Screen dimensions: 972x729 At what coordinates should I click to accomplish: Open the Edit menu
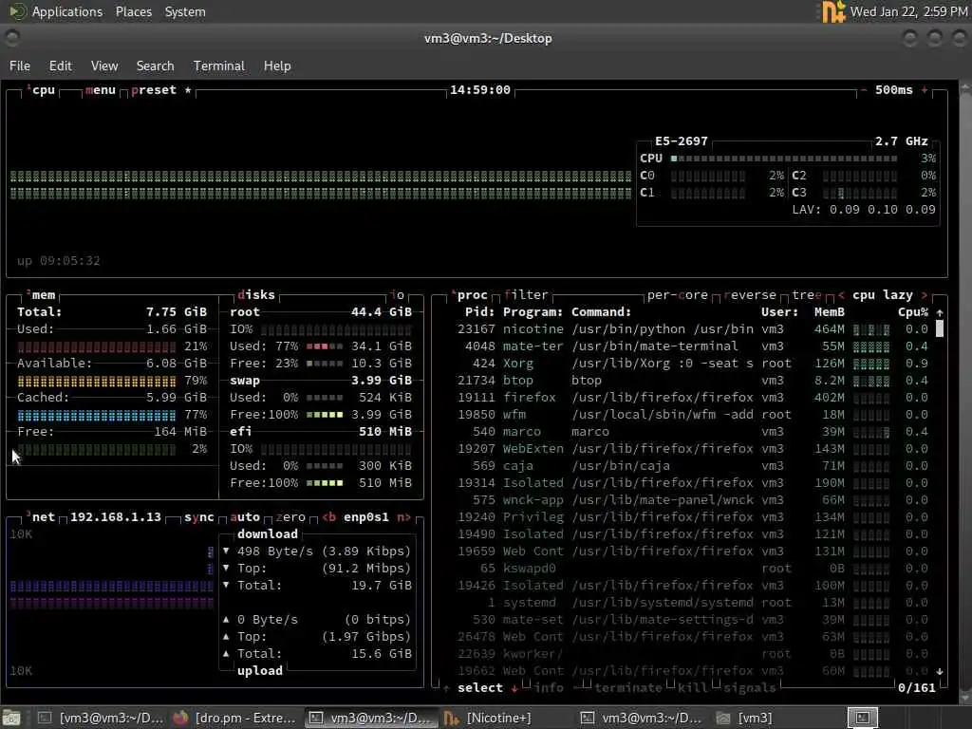[60, 65]
